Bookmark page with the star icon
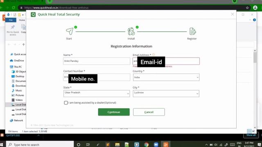 tap(247, 8)
